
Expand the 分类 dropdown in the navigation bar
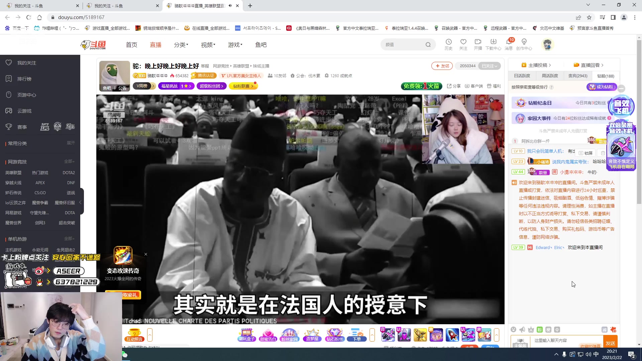[x=181, y=44]
